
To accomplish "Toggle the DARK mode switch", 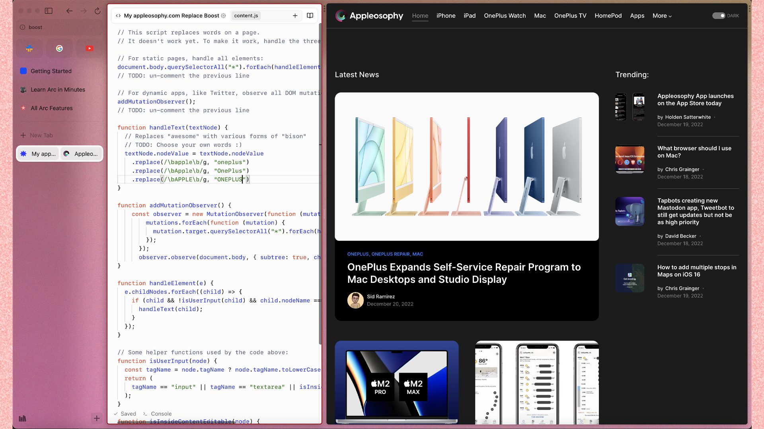I will [719, 15].
